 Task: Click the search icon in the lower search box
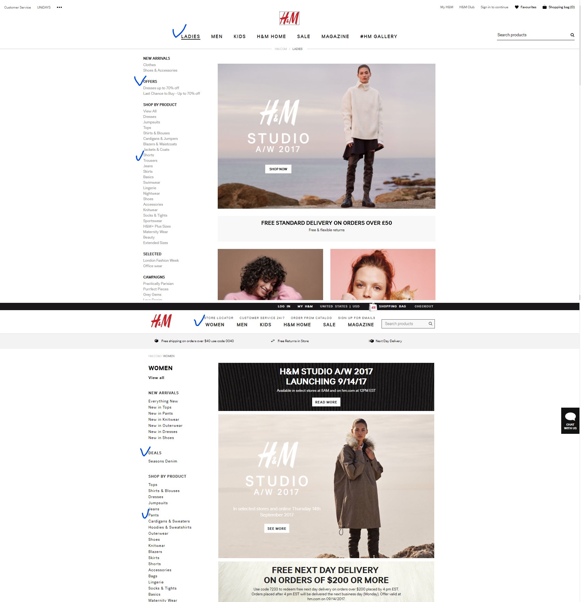pyautogui.click(x=430, y=324)
